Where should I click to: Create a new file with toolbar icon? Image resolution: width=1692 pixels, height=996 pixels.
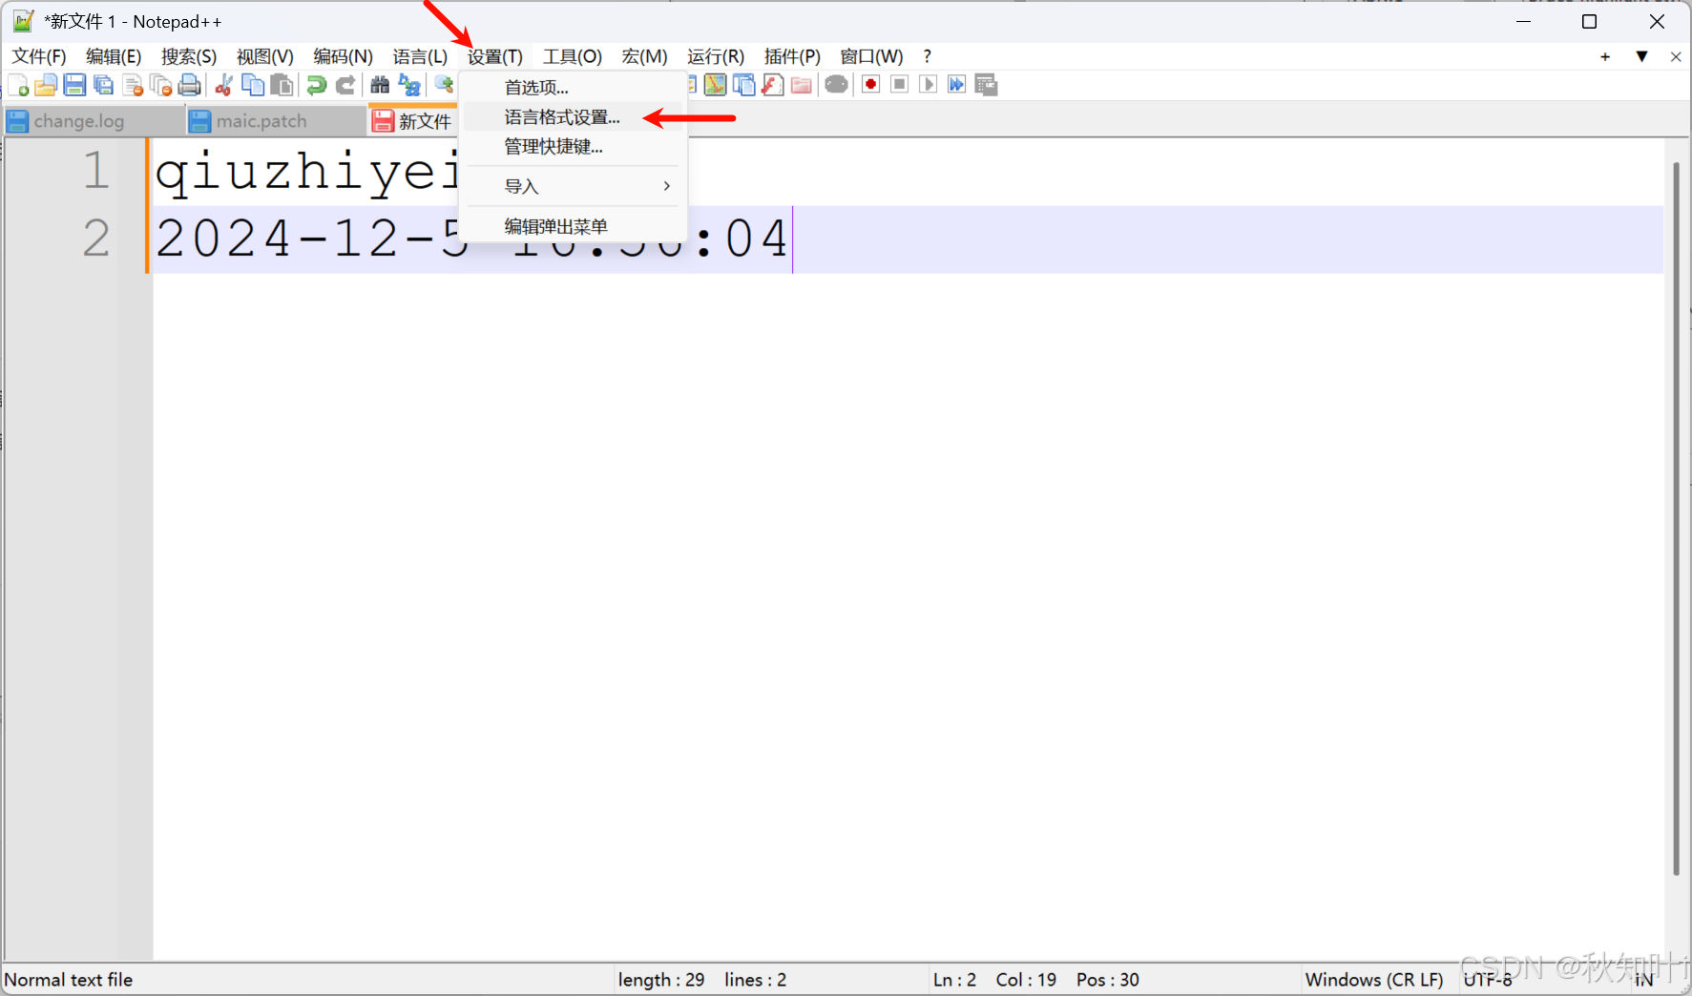[x=18, y=85]
